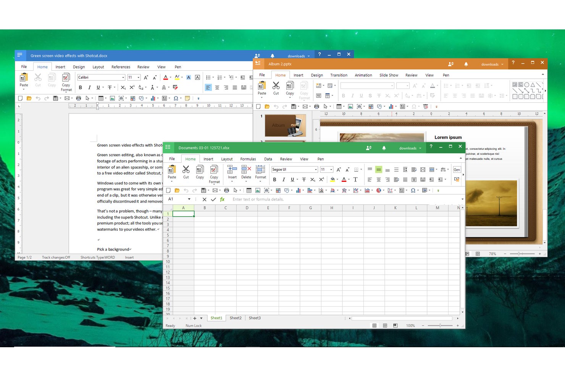
Task: Click Copy Format in the spreadsheet ribbon
Action: coord(214,174)
